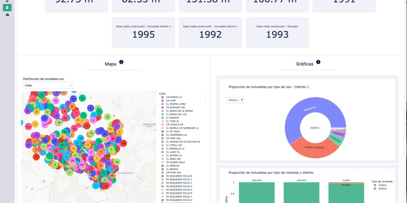The image size is (407, 203).
Task: Select green map cluster labeled 46
Action: coord(59,122)
